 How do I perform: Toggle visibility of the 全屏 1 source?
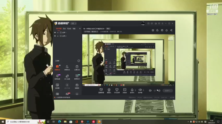(55, 33)
